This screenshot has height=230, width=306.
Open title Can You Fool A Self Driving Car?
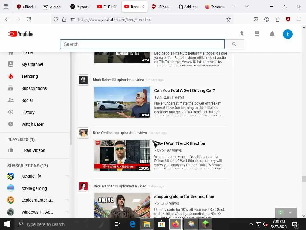pyautogui.click(x=184, y=90)
